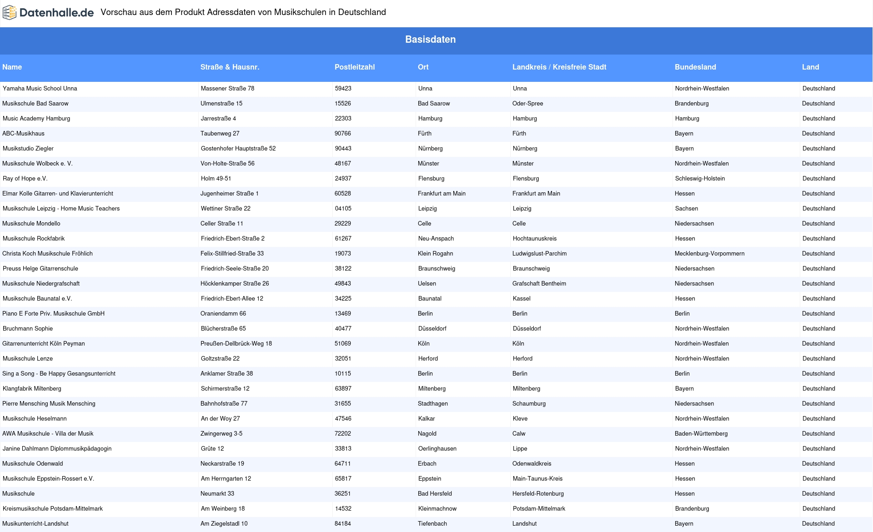873x532 pixels.
Task: Select the Ray of Hope e.V. cell
Action: click(25, 179)
